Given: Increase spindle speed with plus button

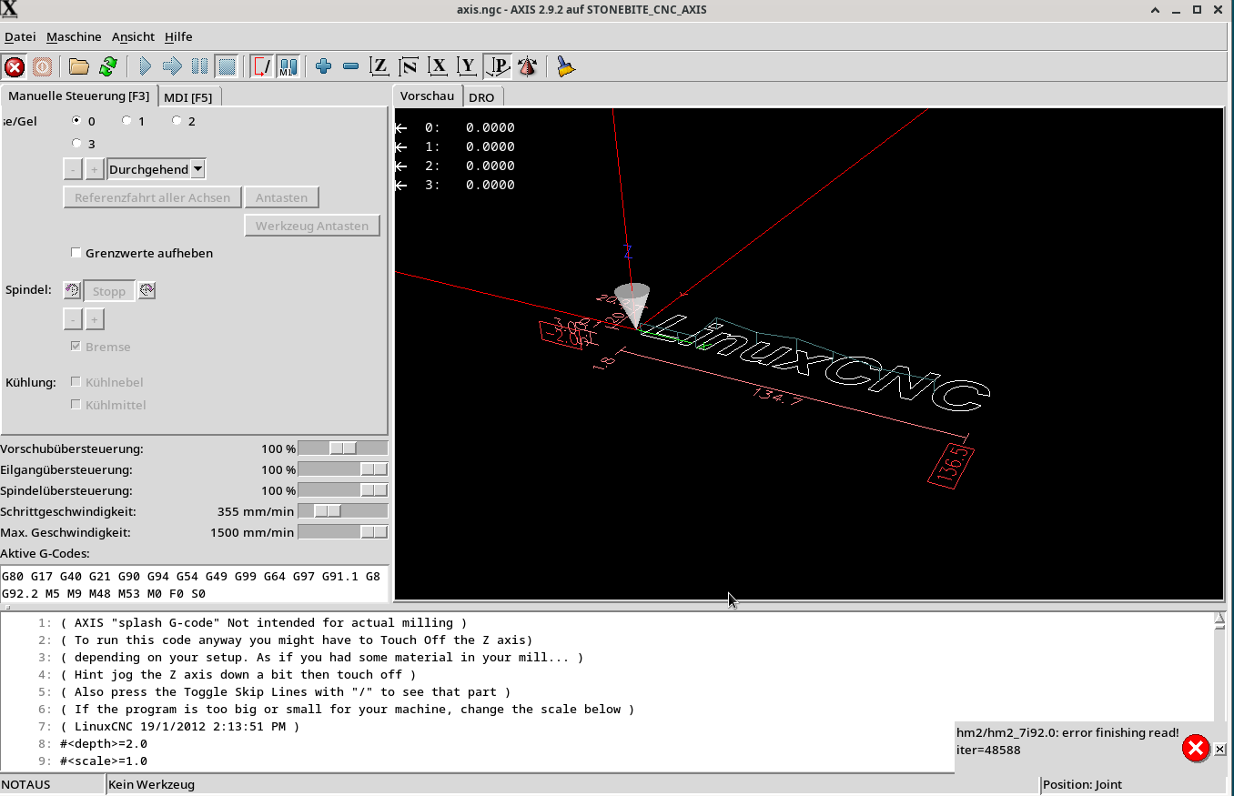Looking at the screenshot, I should [94, 319].
